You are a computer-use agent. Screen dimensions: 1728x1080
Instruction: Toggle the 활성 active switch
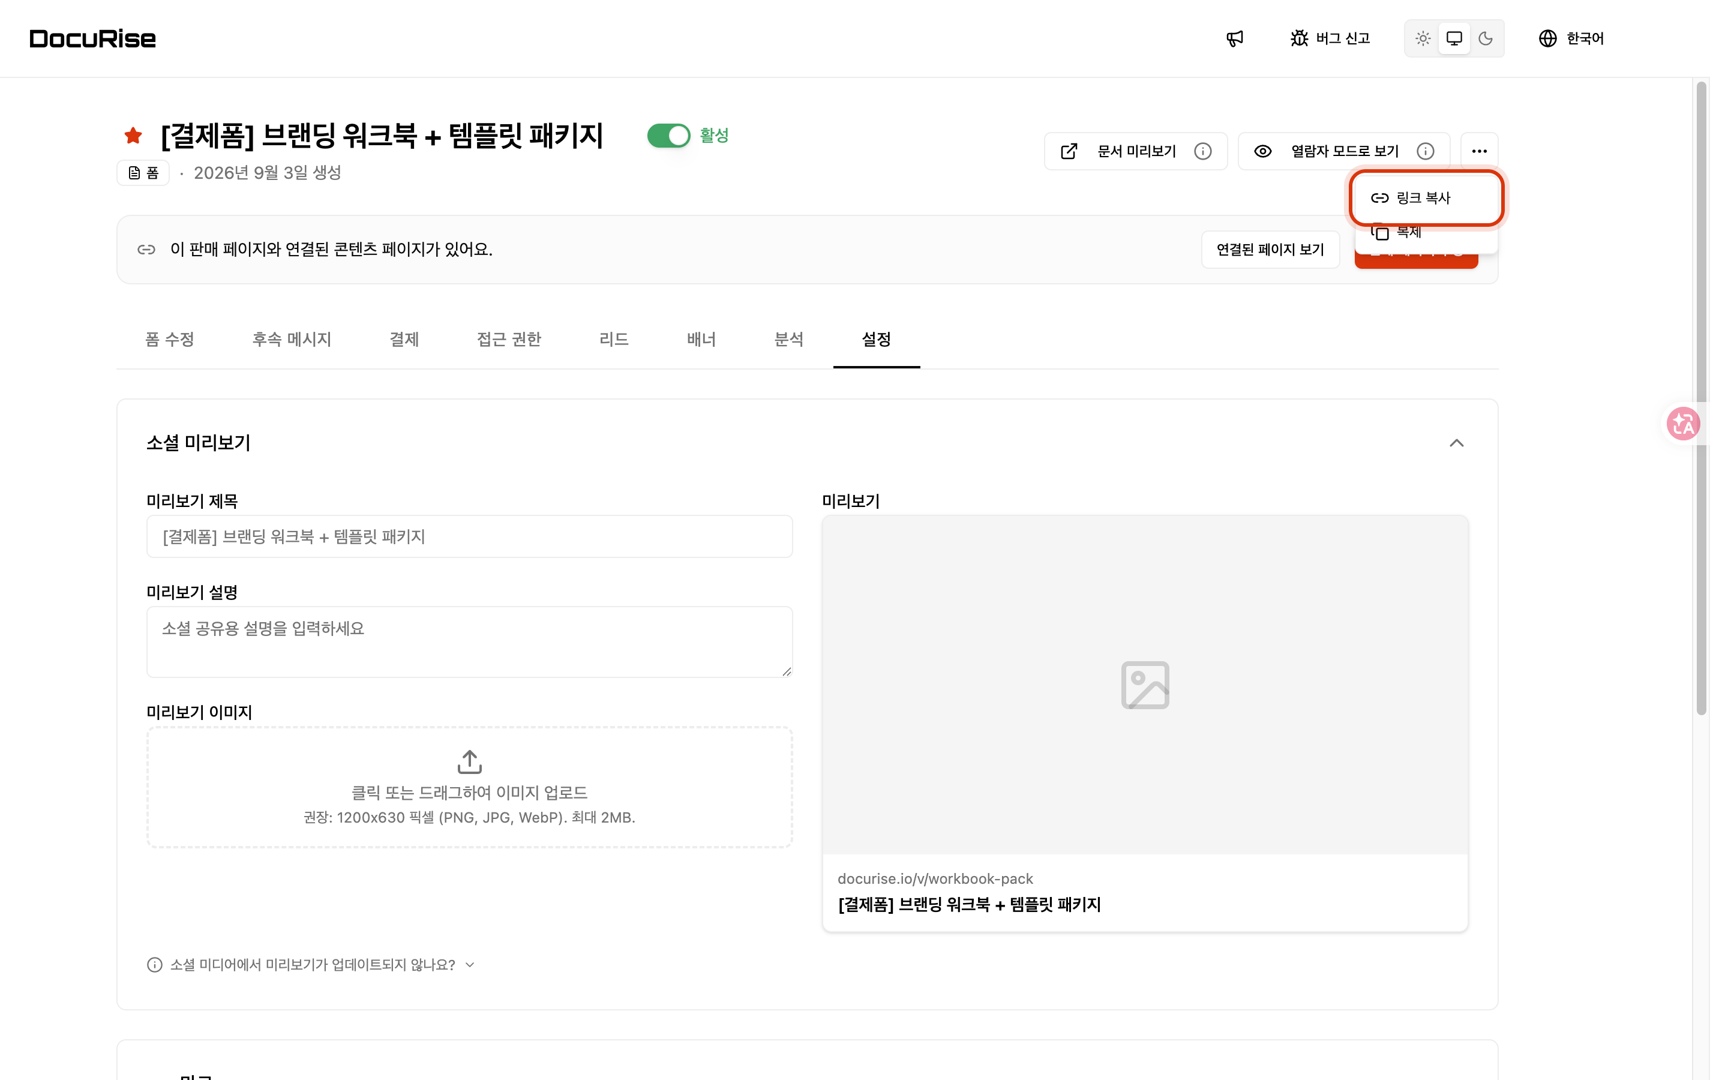click(x=668, y=135)
